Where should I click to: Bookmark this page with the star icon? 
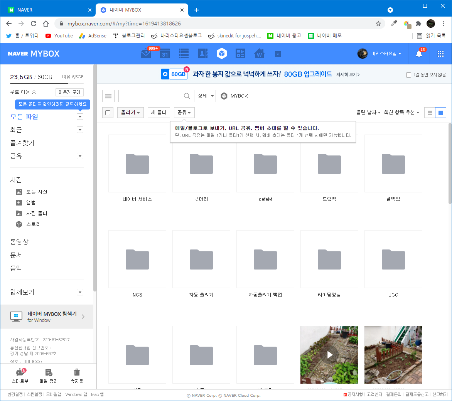(378, 24)
